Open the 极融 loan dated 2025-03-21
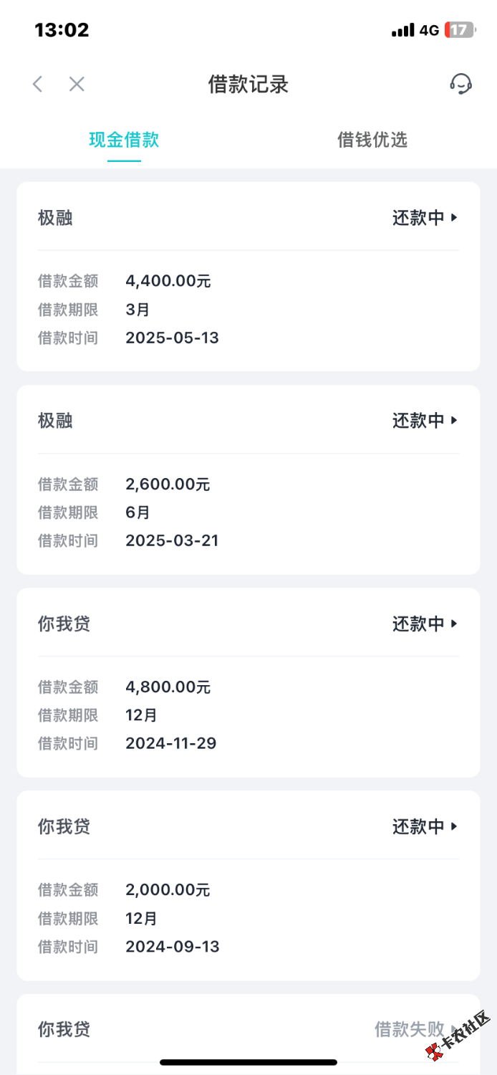The height and width of the screenshot is (1075, 497). (x=248, y=480)
